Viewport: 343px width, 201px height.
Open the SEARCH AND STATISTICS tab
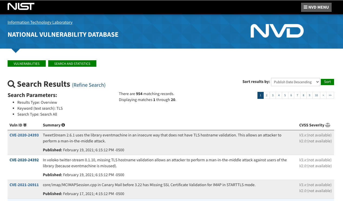(x=72, y=63)
